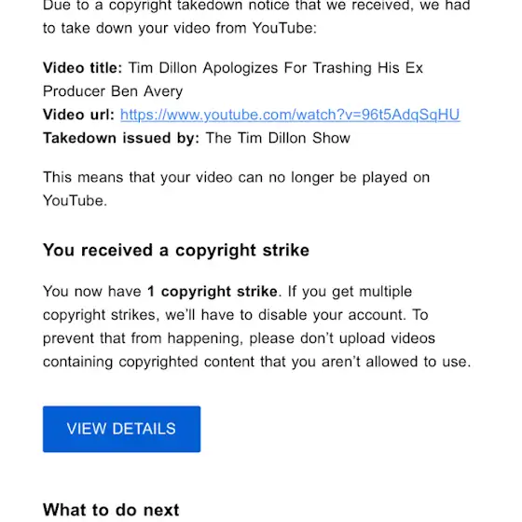This screenshot has width=522, height=522.
Task: Click the 'Producer Ben Avery' title line
Action: [113, 91]
